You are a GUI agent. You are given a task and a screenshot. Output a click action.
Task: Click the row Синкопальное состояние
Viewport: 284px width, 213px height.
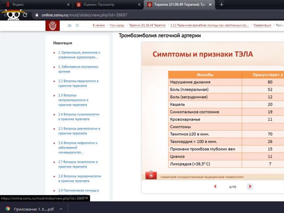tap(226, 112)
